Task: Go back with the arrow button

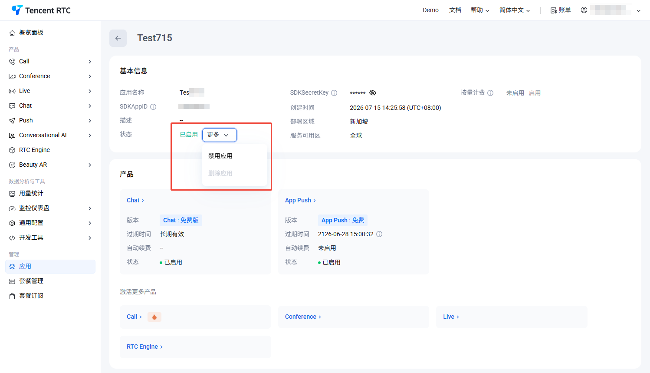Action: coord(118,38)
